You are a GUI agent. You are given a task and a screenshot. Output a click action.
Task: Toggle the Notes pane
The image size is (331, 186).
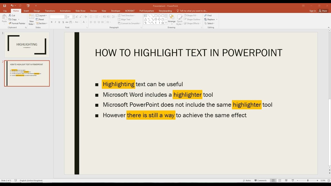247,181
